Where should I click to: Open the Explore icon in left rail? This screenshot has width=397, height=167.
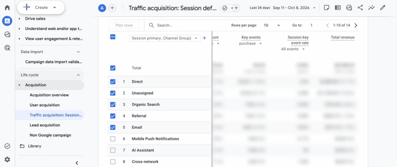point(7,34)
